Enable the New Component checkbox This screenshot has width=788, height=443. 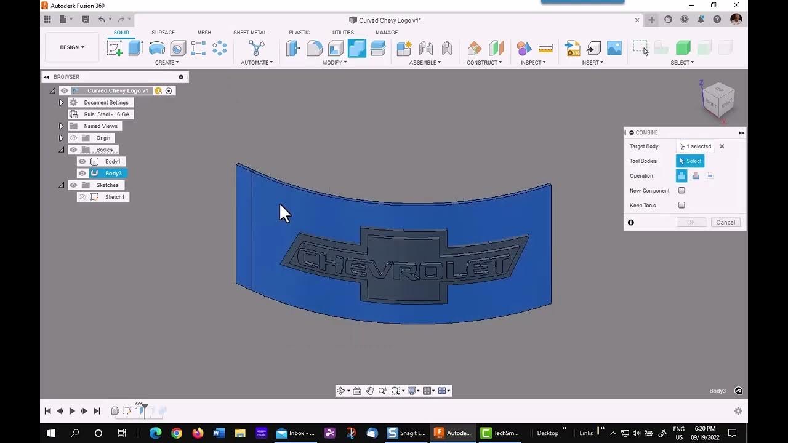tap(681, 191)
